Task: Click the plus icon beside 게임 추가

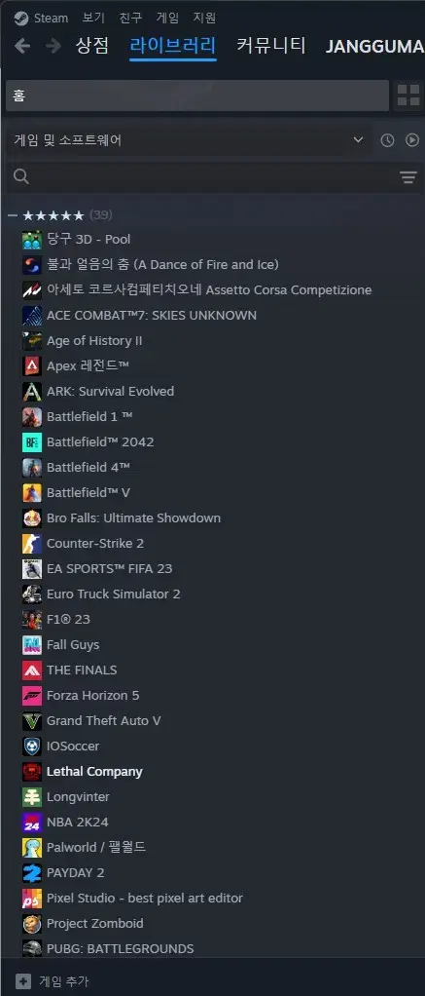Action: point(22,981)
